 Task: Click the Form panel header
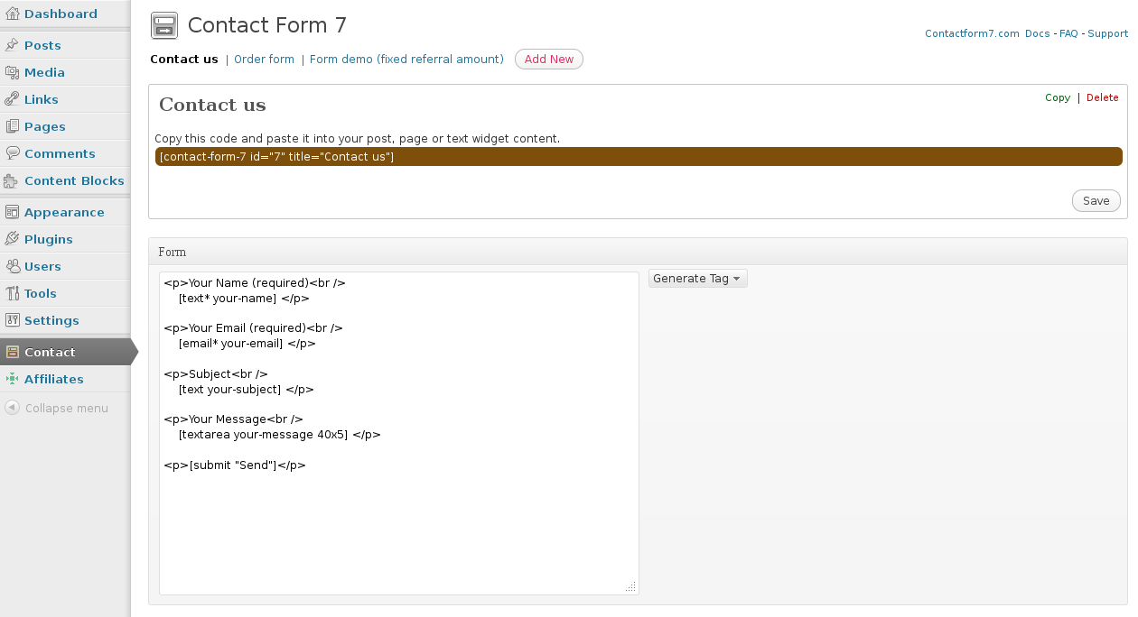tap(638, 252)
